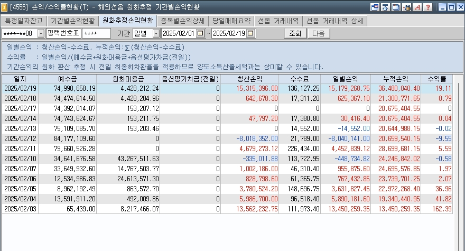The image size is (465, 251).
Task: Open help via the question mark icon
Action: [428, 7]
